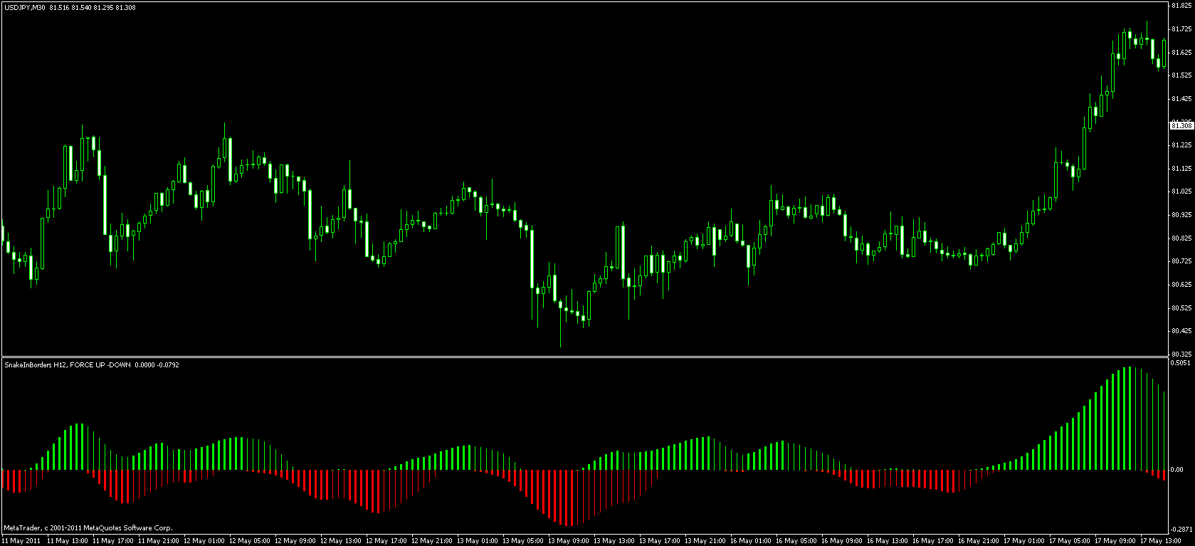Select the 16 May 01:00 time label
This screenshot has width=1195, height=546.
point(750,540)
